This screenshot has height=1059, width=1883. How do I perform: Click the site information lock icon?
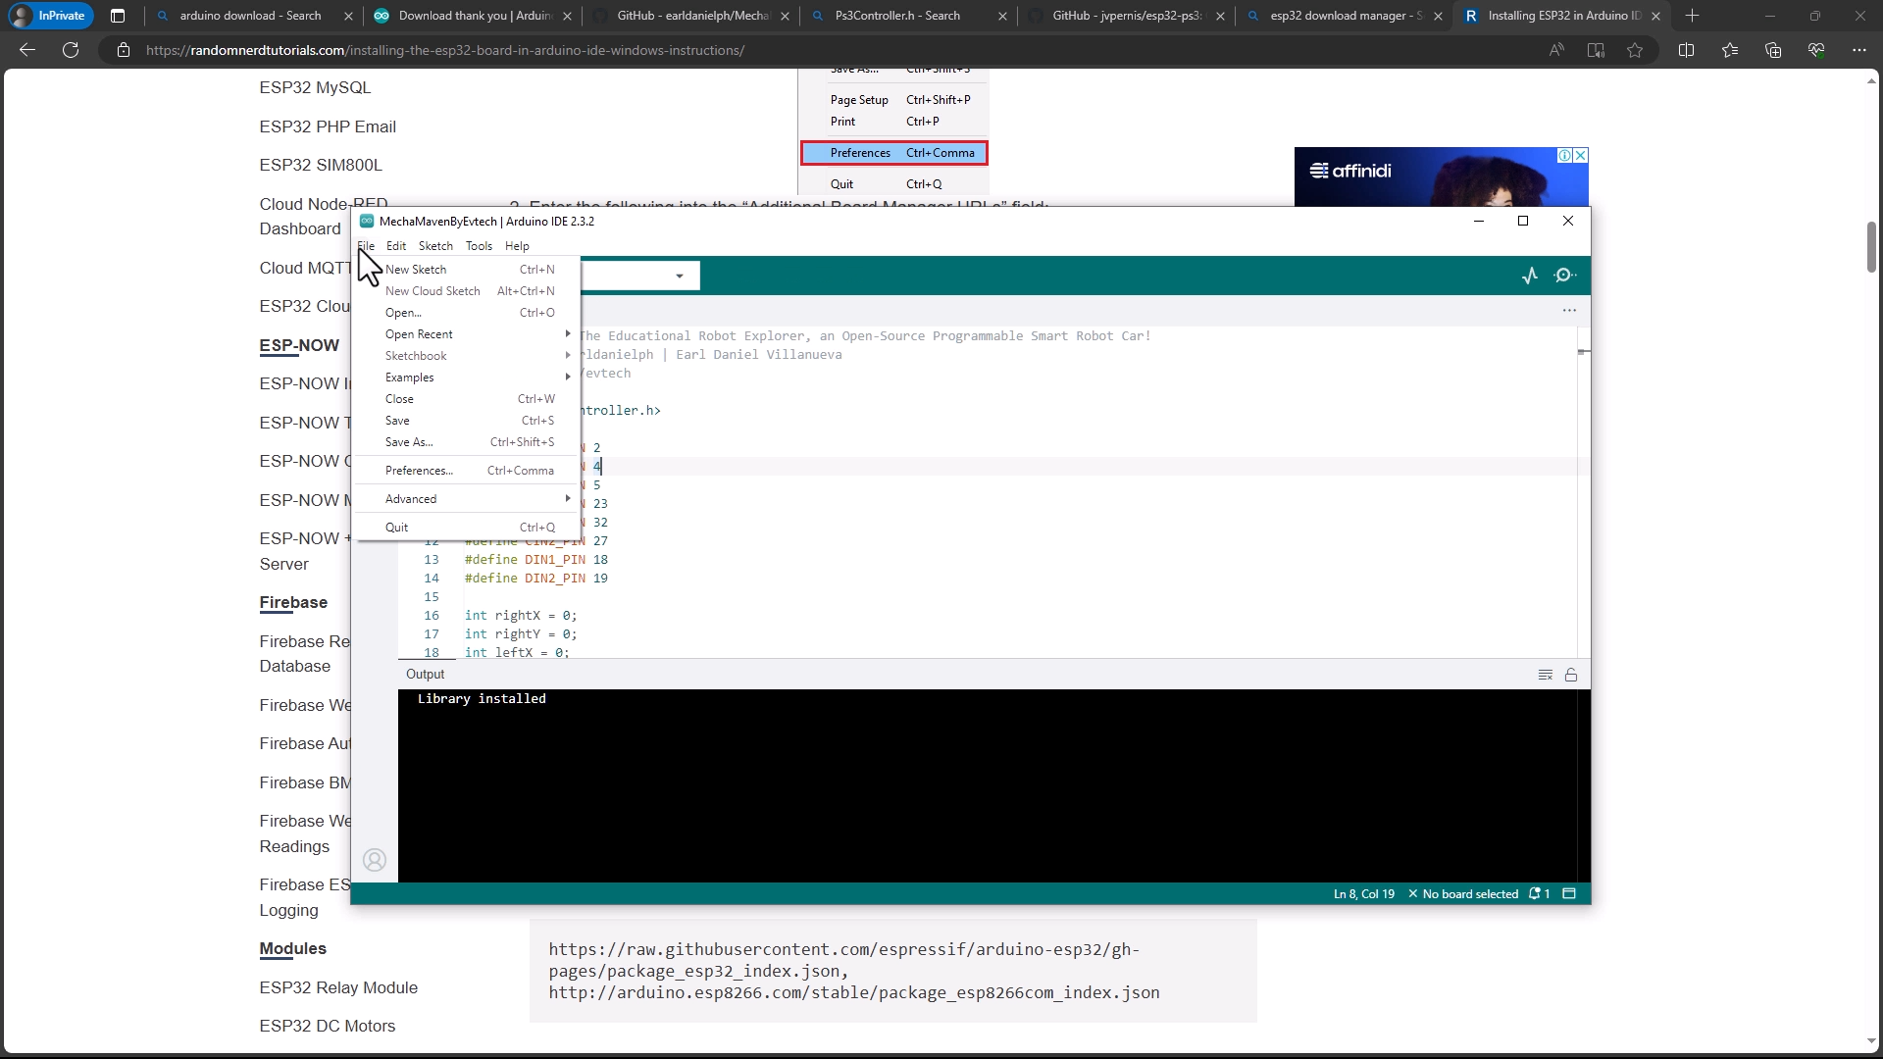click(x=124, y=50)
